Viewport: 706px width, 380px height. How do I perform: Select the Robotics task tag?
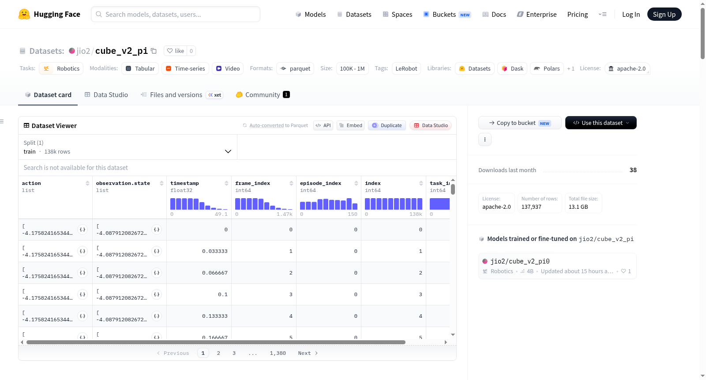(61, 68)
